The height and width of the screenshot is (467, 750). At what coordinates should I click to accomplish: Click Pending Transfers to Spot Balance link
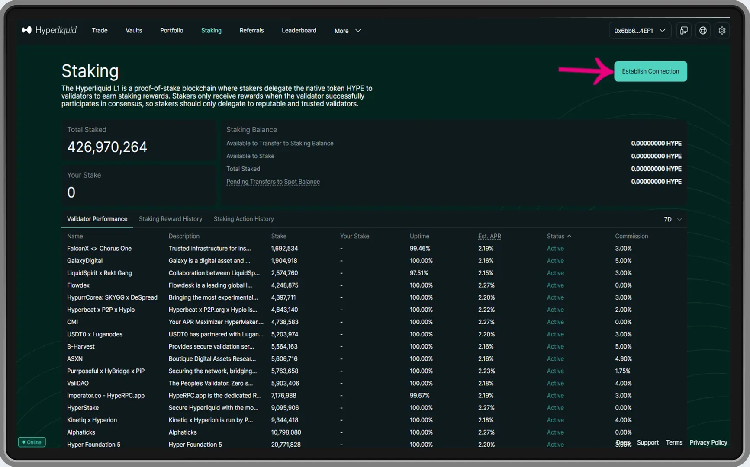pyautogui.click(x=273, y=182)
